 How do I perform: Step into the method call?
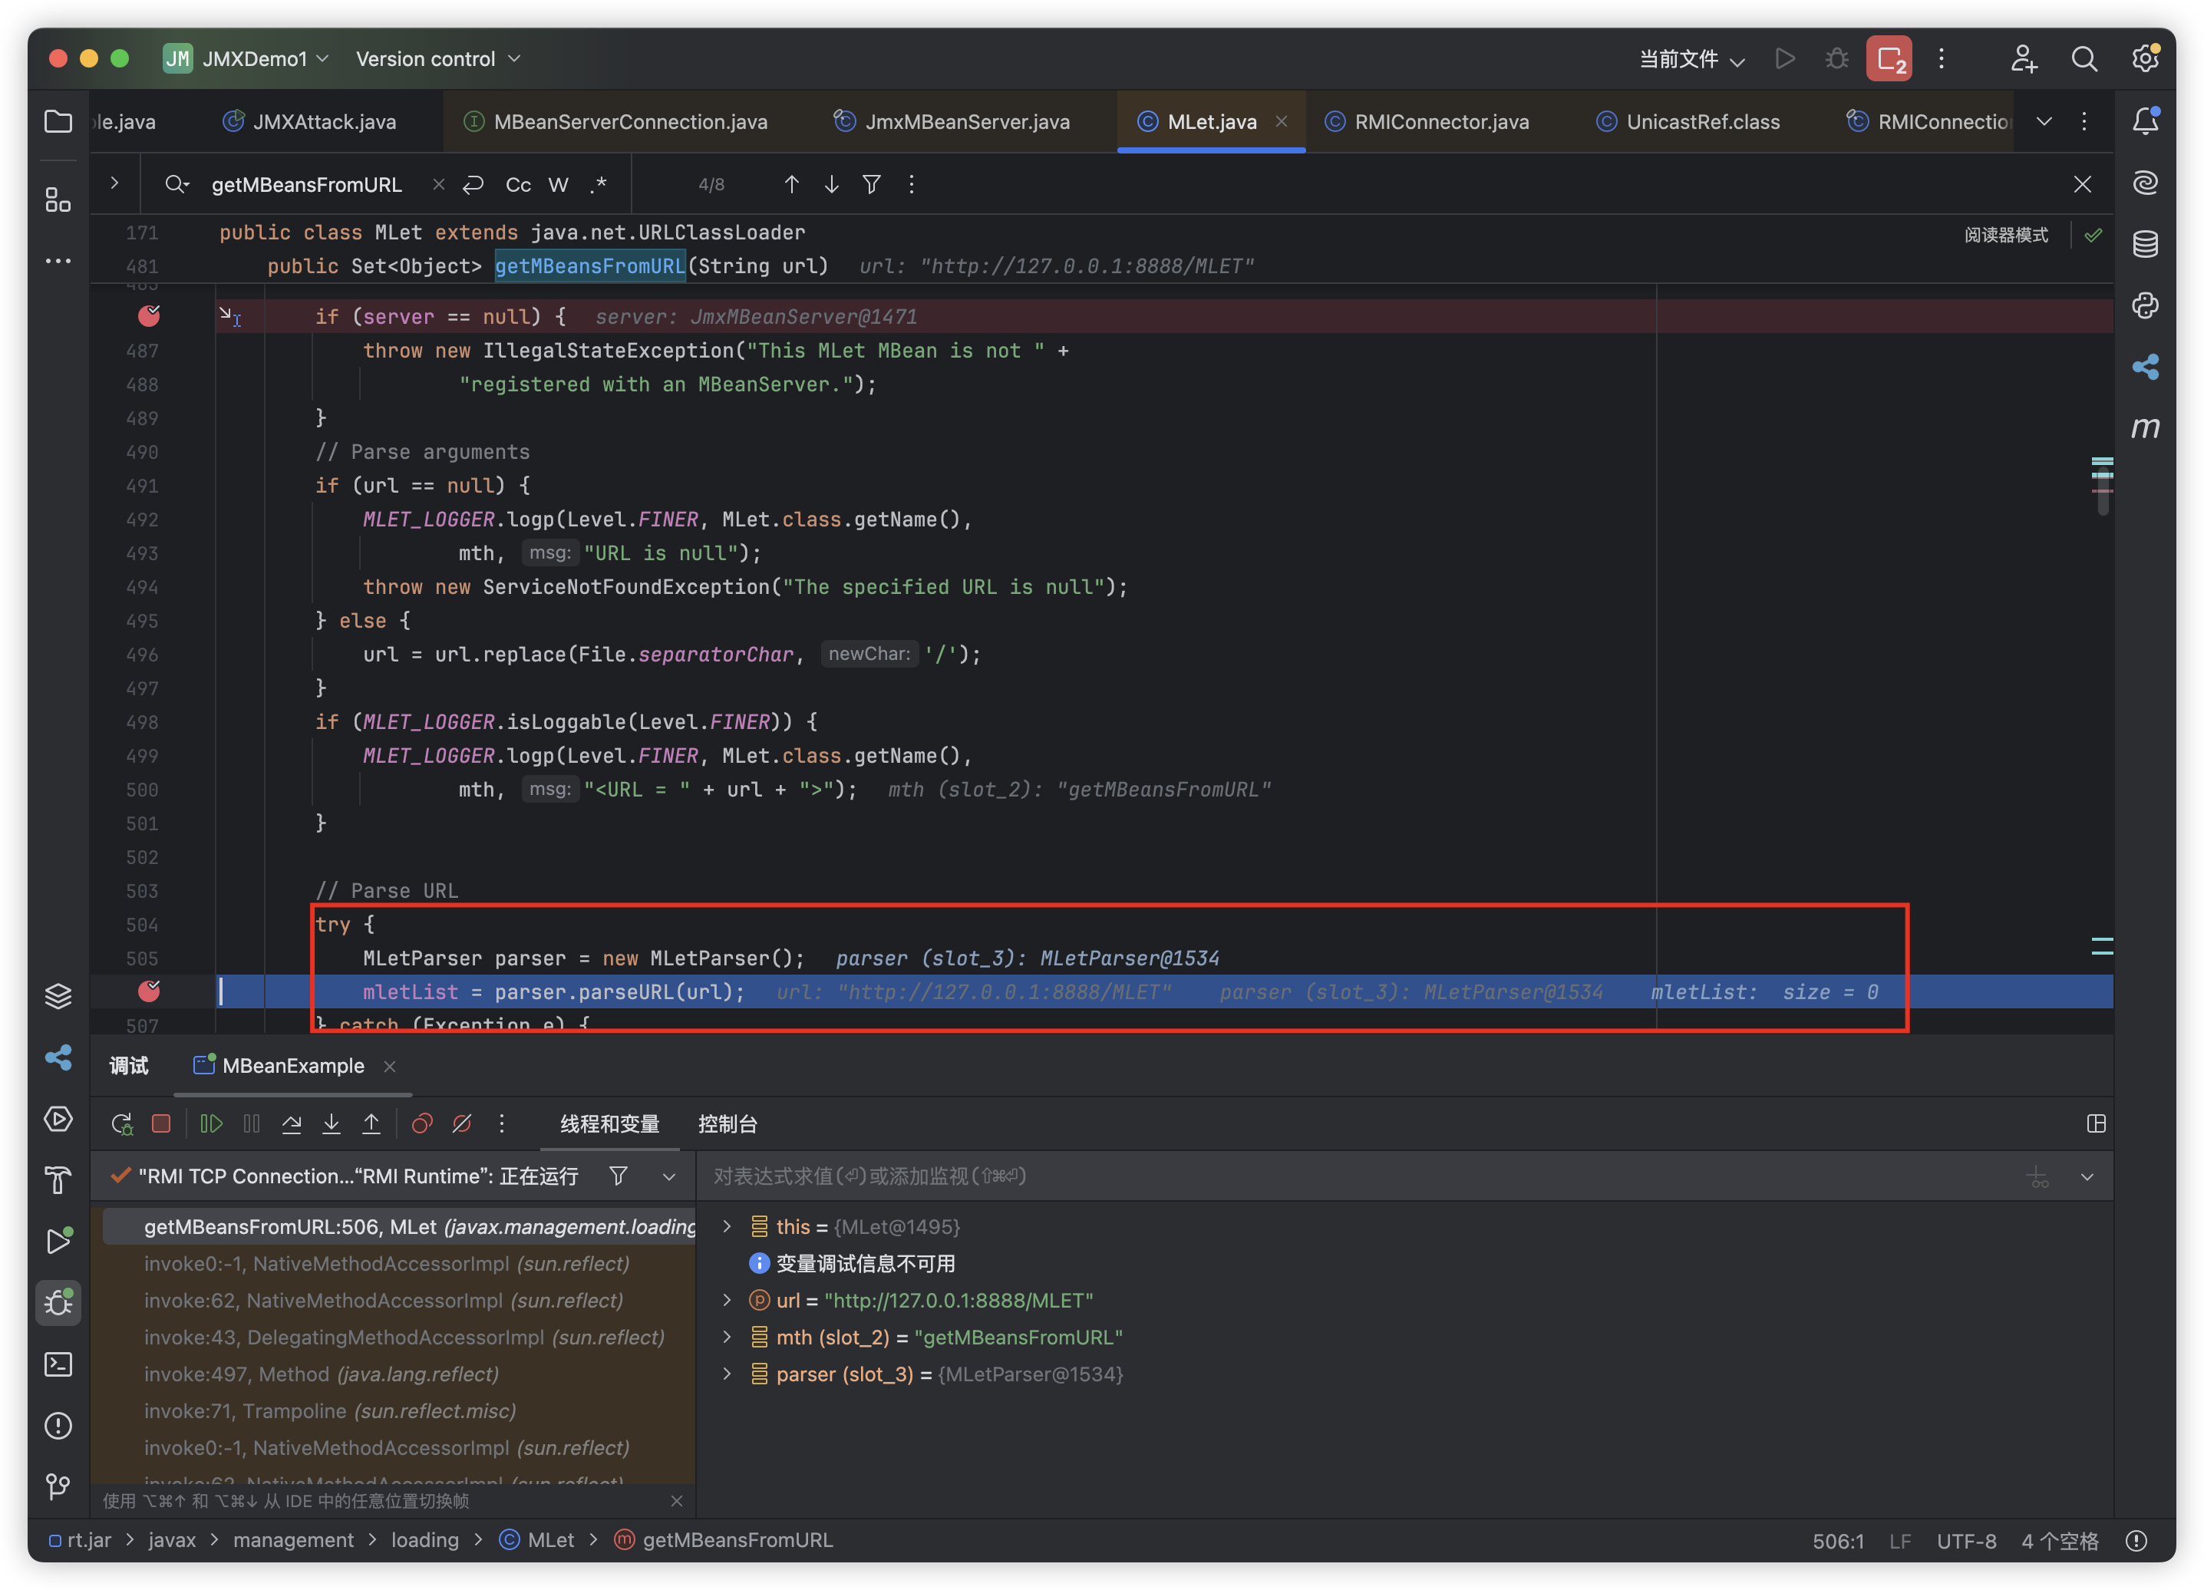[x=332, y=1124]
